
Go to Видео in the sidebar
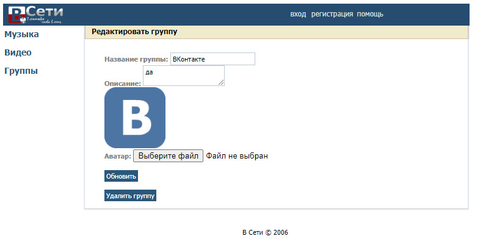point(18,52)
